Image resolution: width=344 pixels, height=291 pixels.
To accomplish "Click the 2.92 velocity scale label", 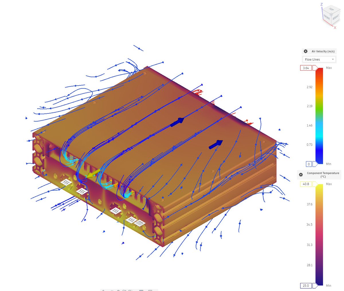I will tap(309, 87).
